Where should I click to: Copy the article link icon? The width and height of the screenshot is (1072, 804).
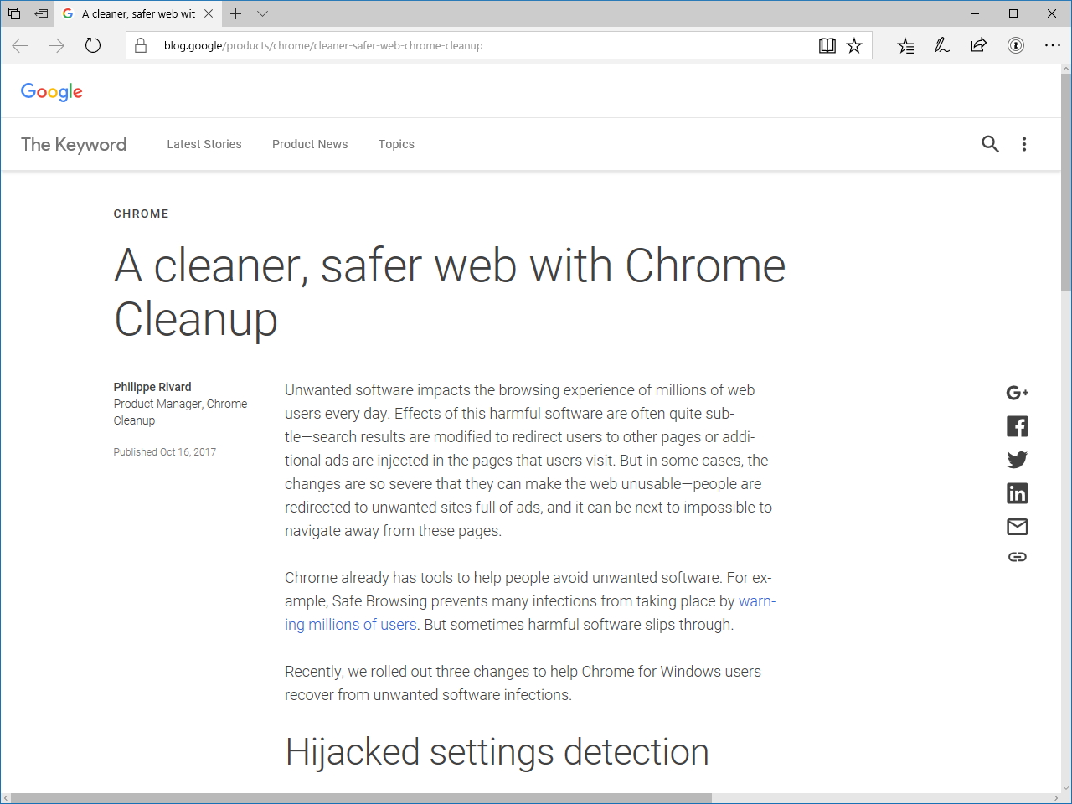click(x=1017, y=557)
